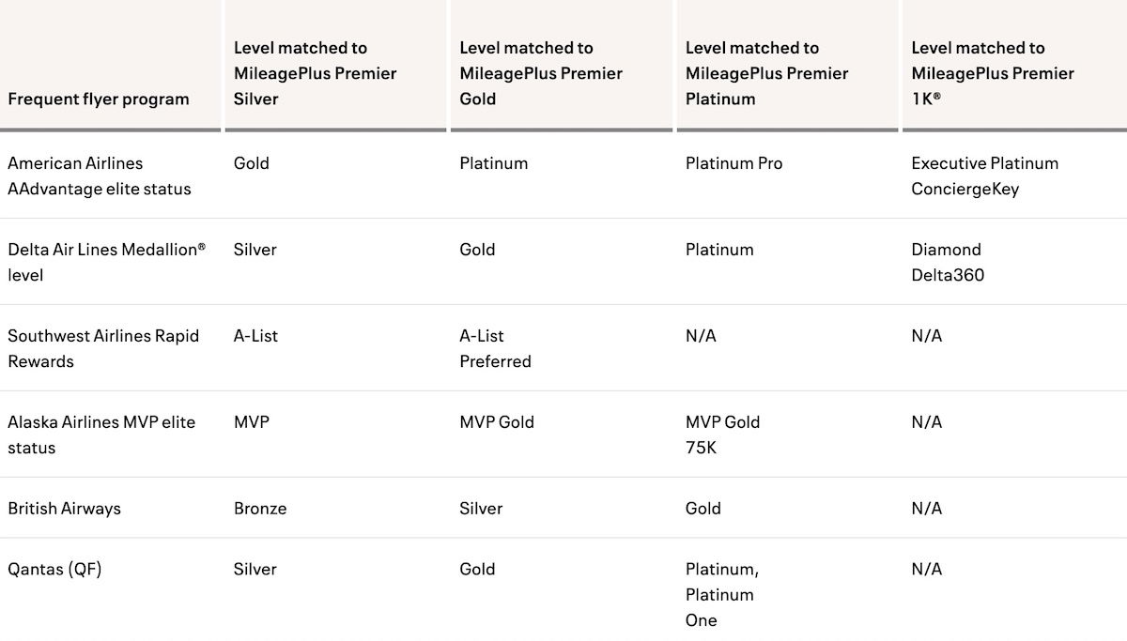Click the American Airlines AAdvantage elite status cell
Image resolution: width=1127 pixels, height=641 pixels.
click(x=100, y=176)
